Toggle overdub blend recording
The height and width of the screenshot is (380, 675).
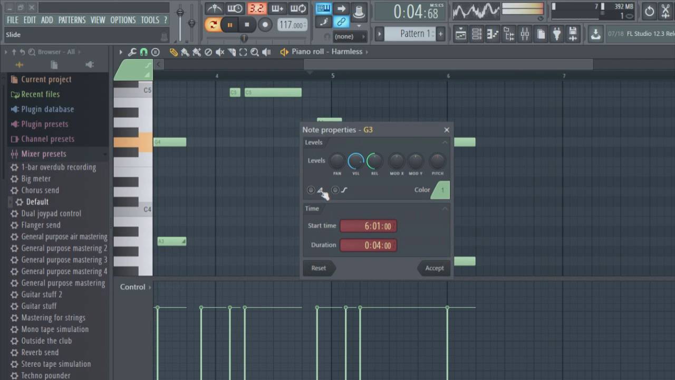point(278,8)
